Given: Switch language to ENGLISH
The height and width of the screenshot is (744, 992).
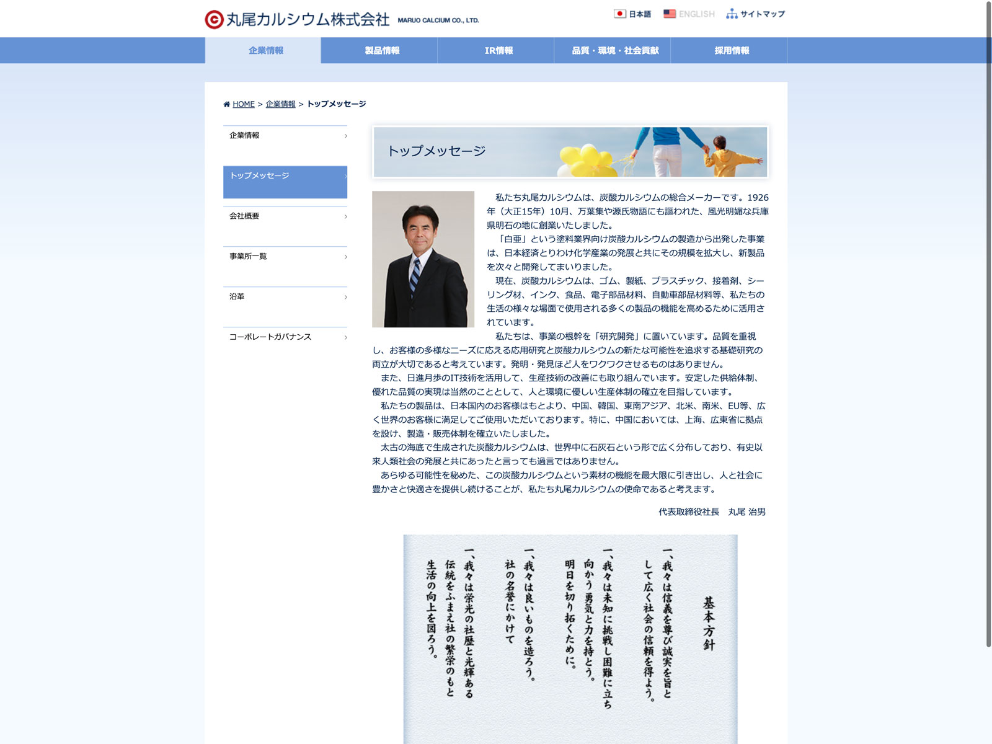Looking at the screenshot, I should [x=696, y=14].
